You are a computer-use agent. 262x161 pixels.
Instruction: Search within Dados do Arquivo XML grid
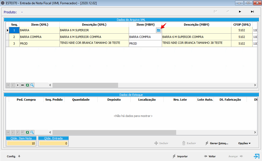32,85
